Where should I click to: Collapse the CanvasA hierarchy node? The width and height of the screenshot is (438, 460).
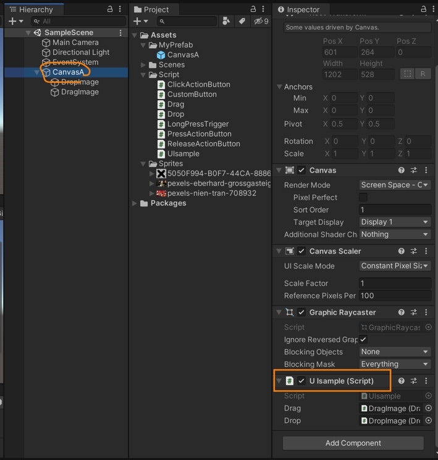point(36,72)
